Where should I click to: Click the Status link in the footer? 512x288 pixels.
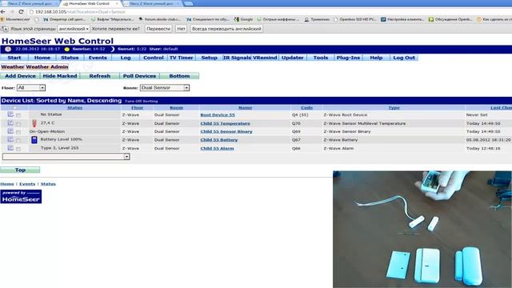point(48,184)
